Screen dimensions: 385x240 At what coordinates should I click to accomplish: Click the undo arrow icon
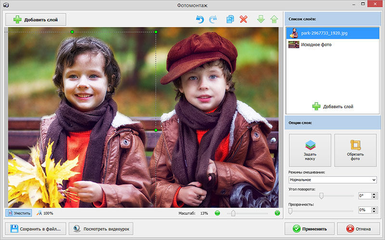200,19
